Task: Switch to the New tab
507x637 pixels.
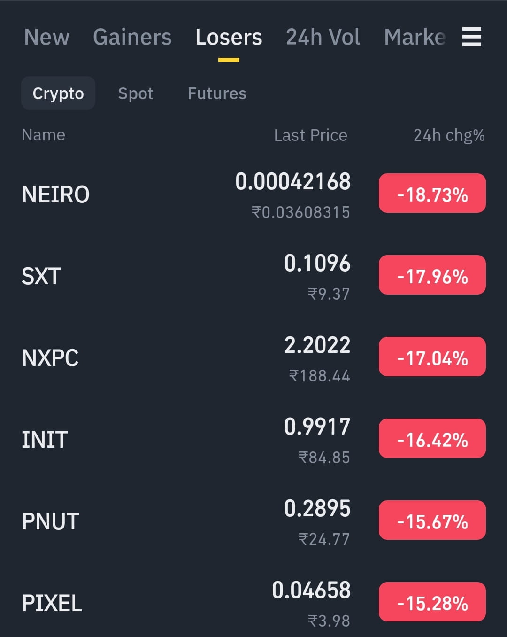Action: tap(47, 37)
